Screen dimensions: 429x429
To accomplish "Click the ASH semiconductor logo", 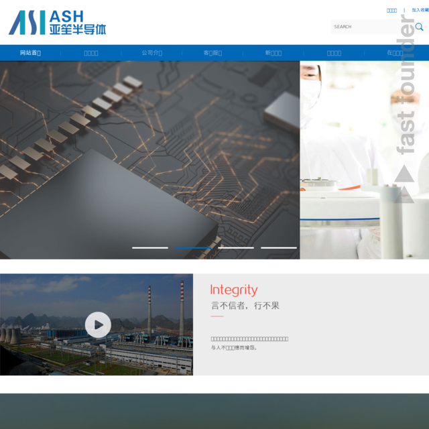I will tap(57, 23).
